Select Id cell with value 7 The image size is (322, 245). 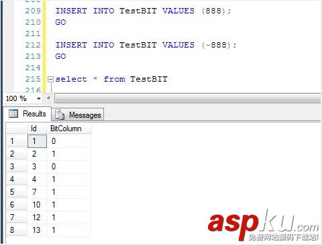[x=37, y=192]
